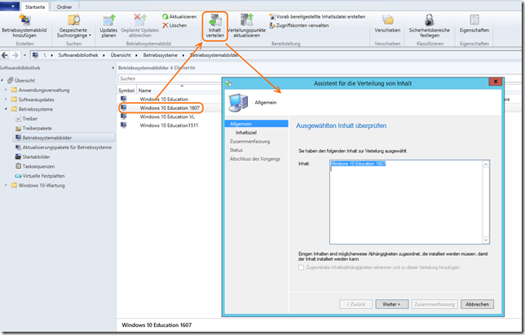Click the Abbrechen button in wizard

pos(476,304)
